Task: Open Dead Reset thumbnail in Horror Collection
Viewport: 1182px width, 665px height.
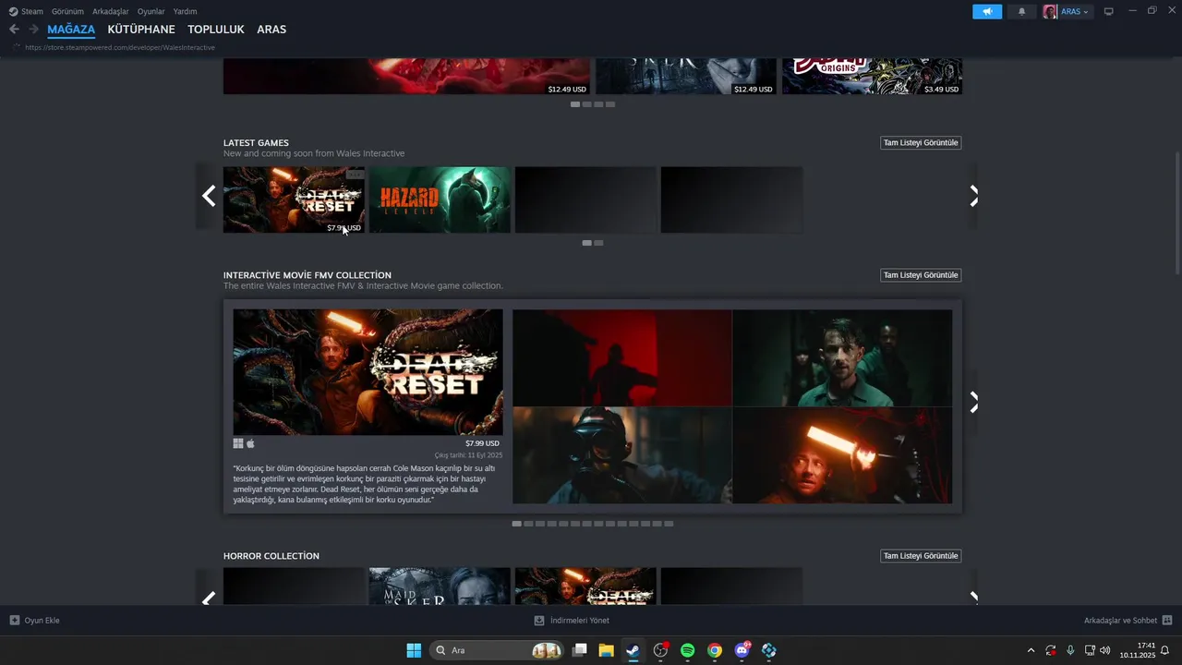Action: 585,586
